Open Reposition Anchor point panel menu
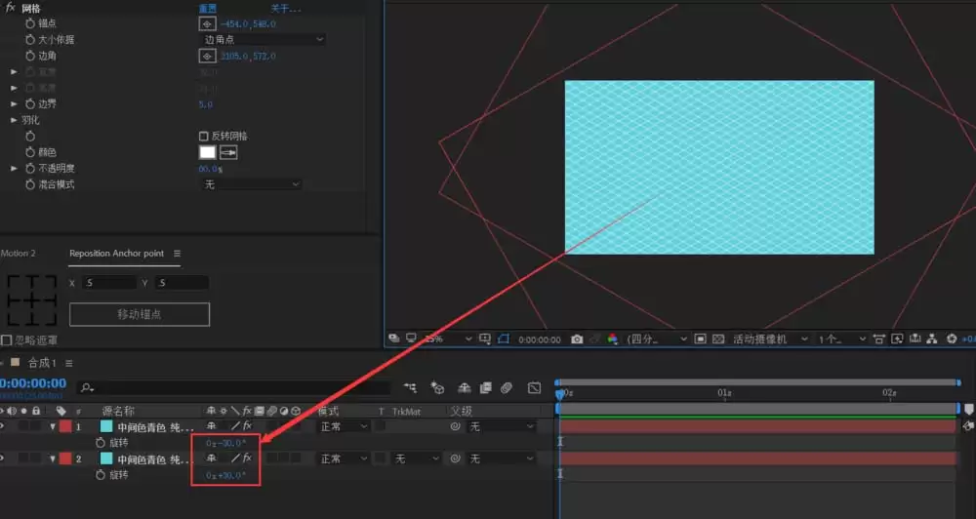The image size is (976, 519). [x=177, y=254]
